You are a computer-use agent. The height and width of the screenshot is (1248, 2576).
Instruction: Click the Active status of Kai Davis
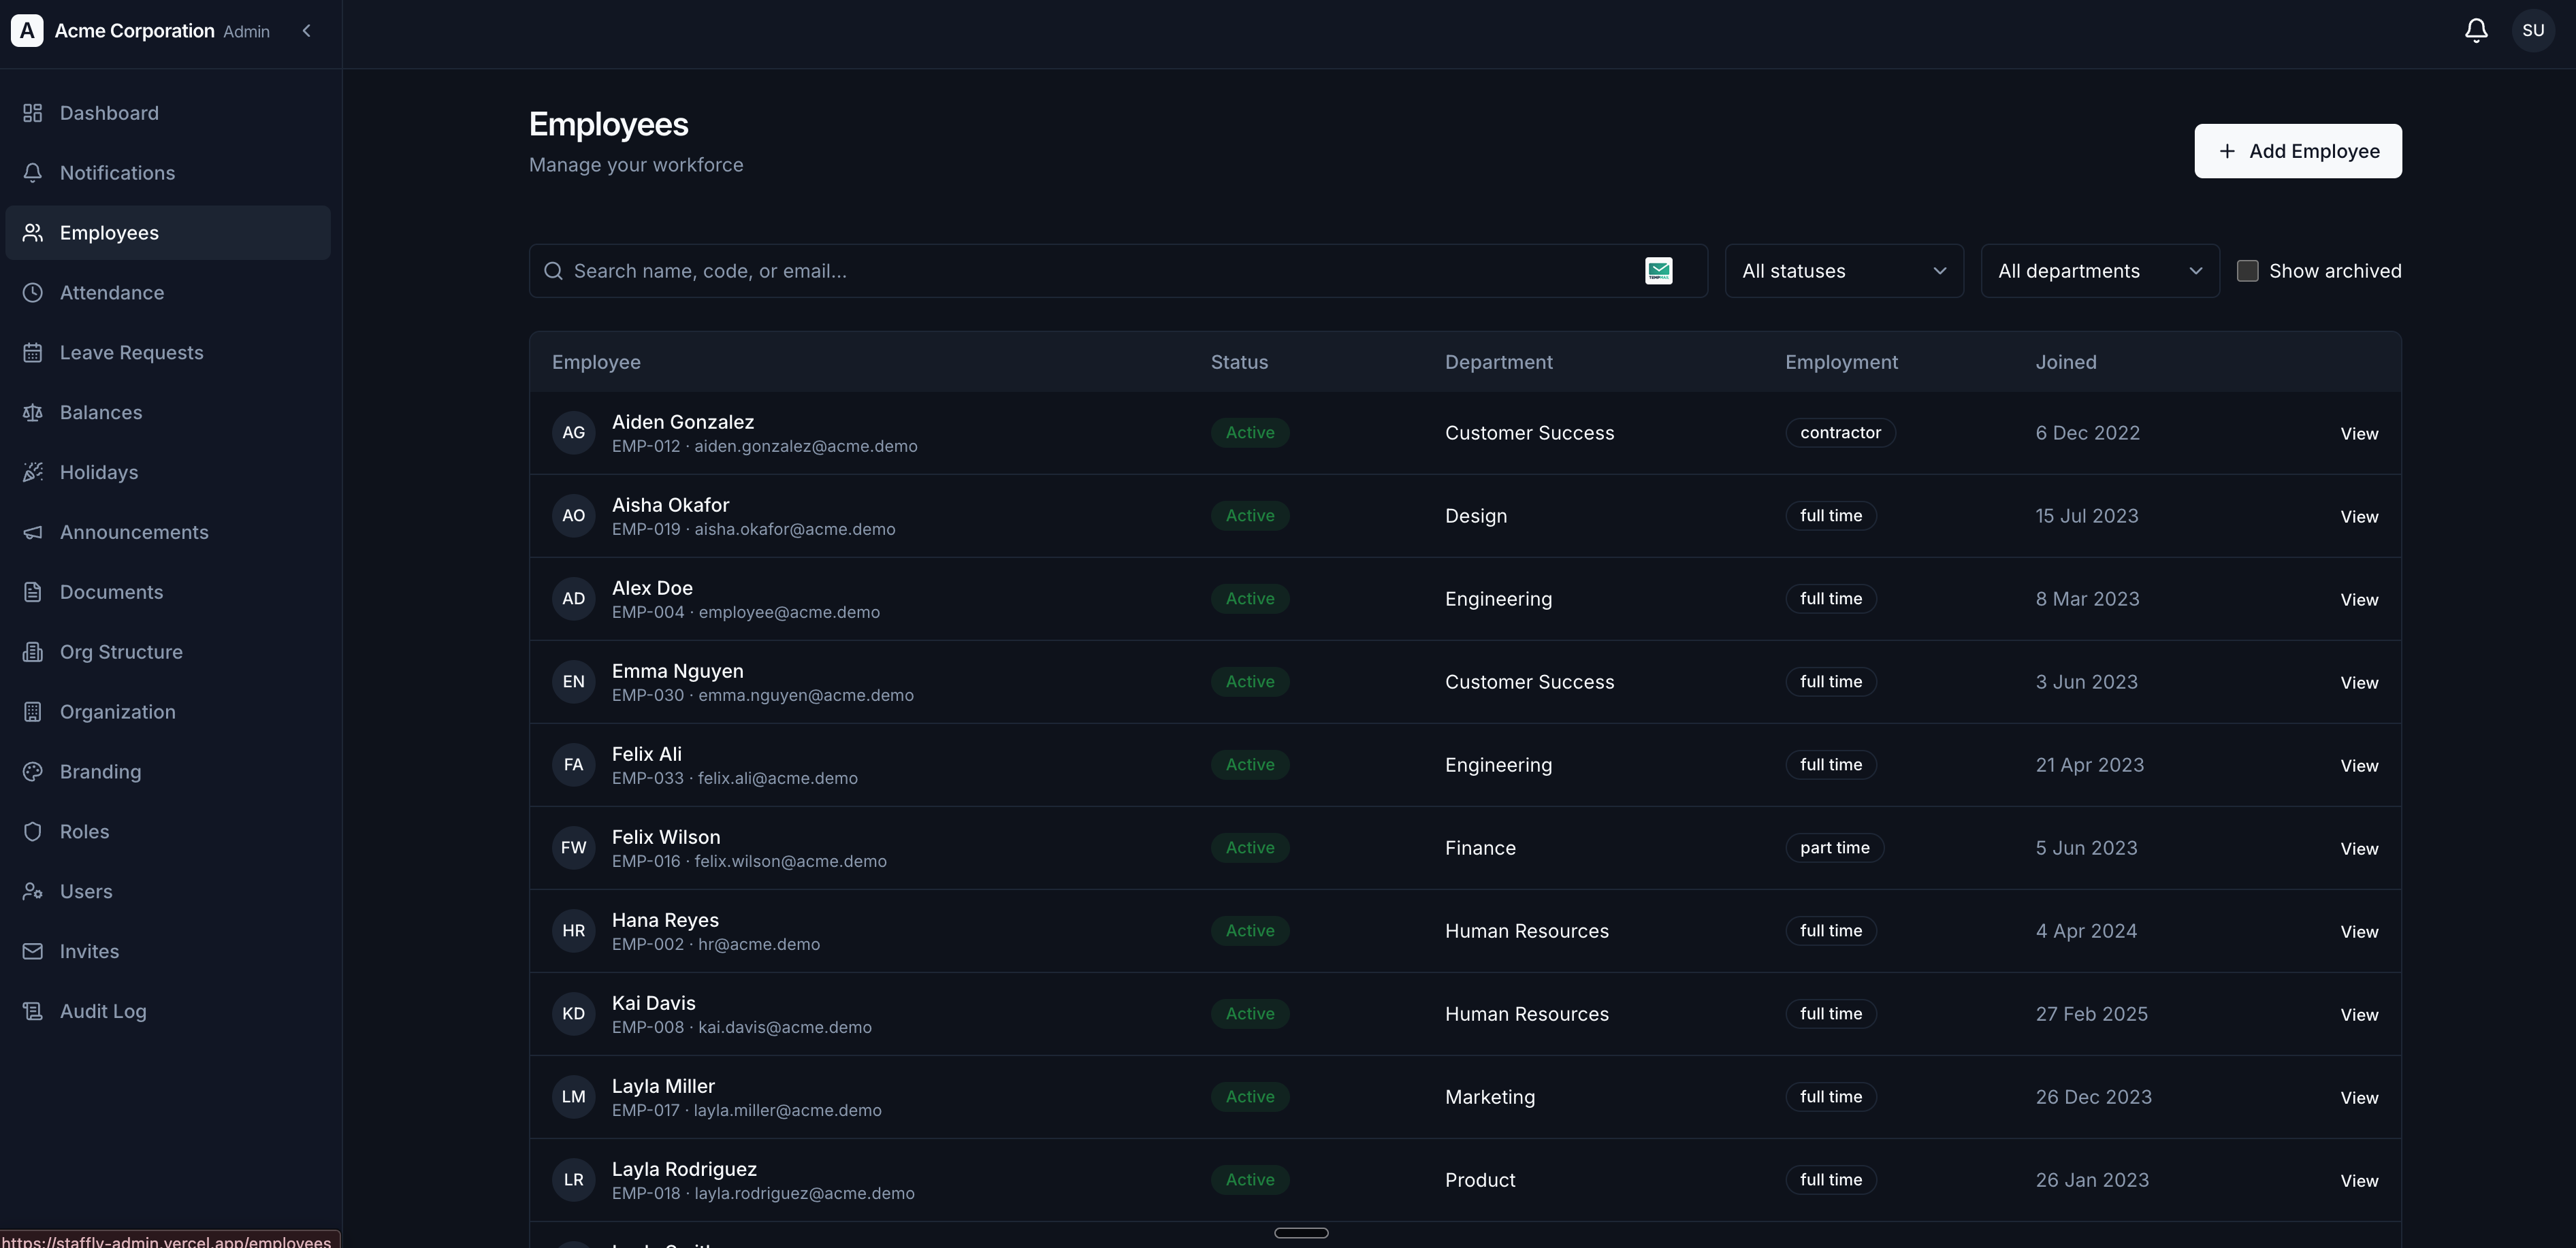1250,1013
